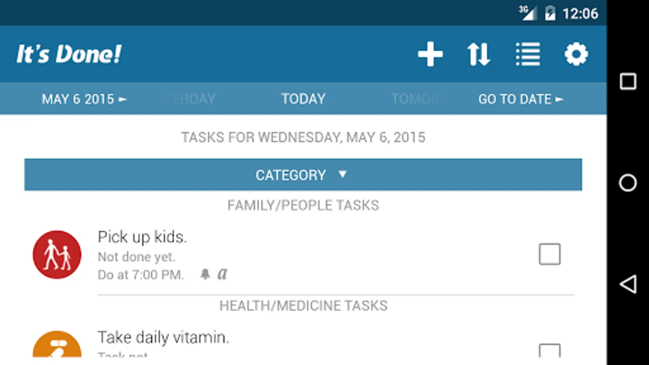Viewport: 649px width, 365px height.
Task: Expand the Category dropdown
Action: pos(303,175)
